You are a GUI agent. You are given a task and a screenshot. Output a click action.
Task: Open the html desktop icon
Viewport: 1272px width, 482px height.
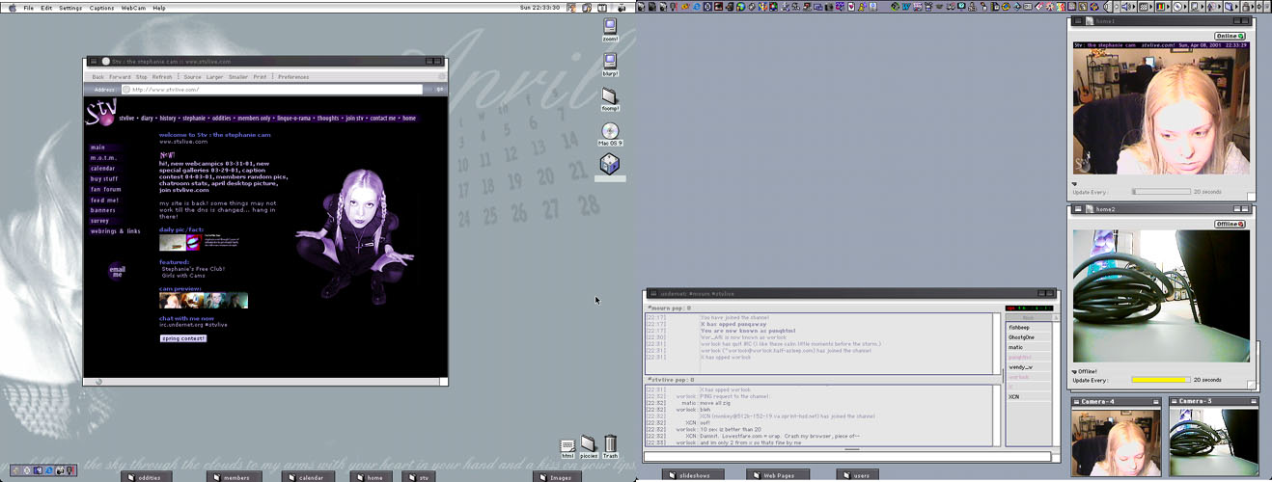click(x=567, y=444)
